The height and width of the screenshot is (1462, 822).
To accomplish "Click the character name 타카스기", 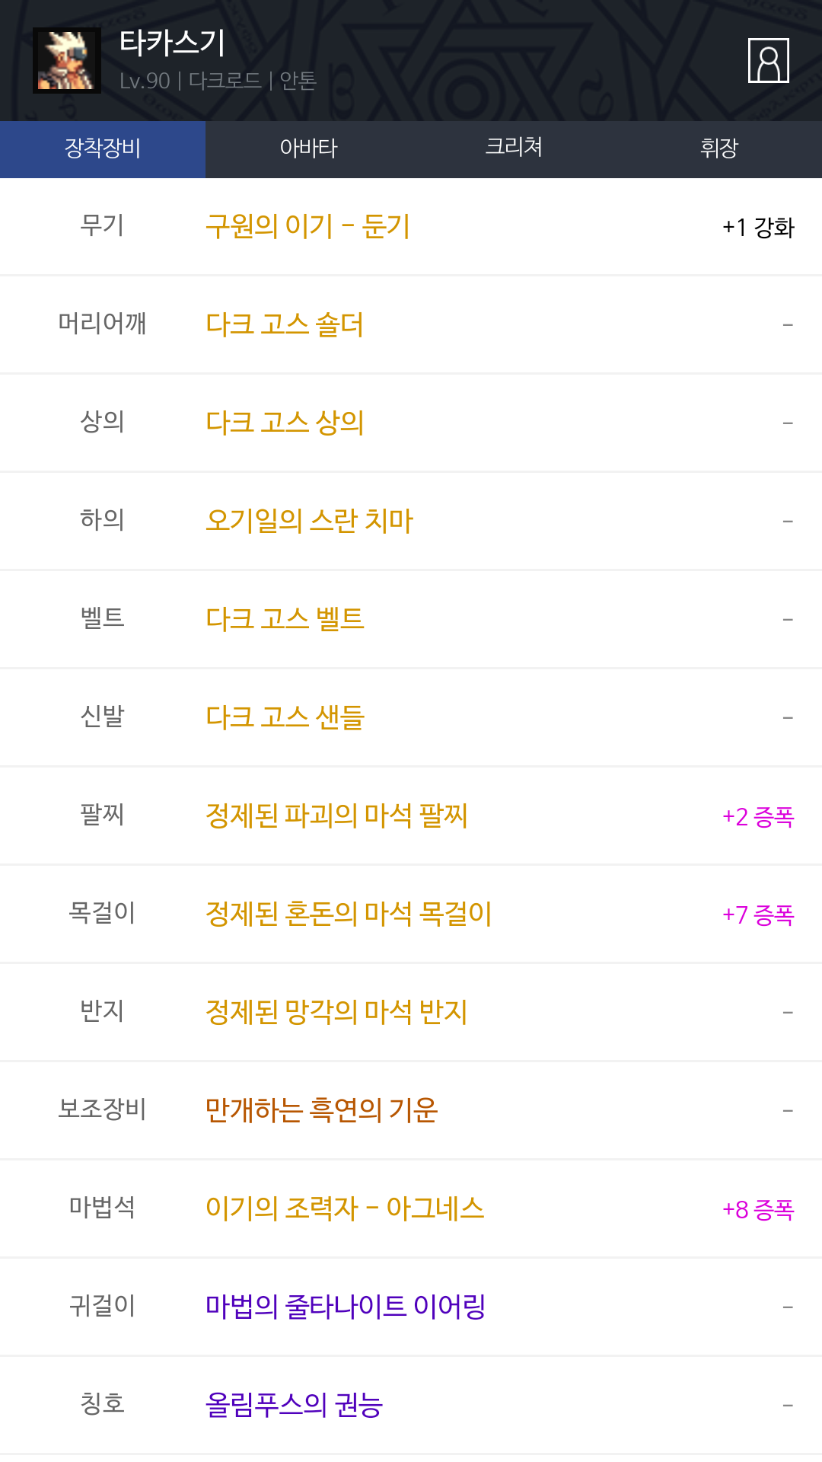I will click(173, 43).
